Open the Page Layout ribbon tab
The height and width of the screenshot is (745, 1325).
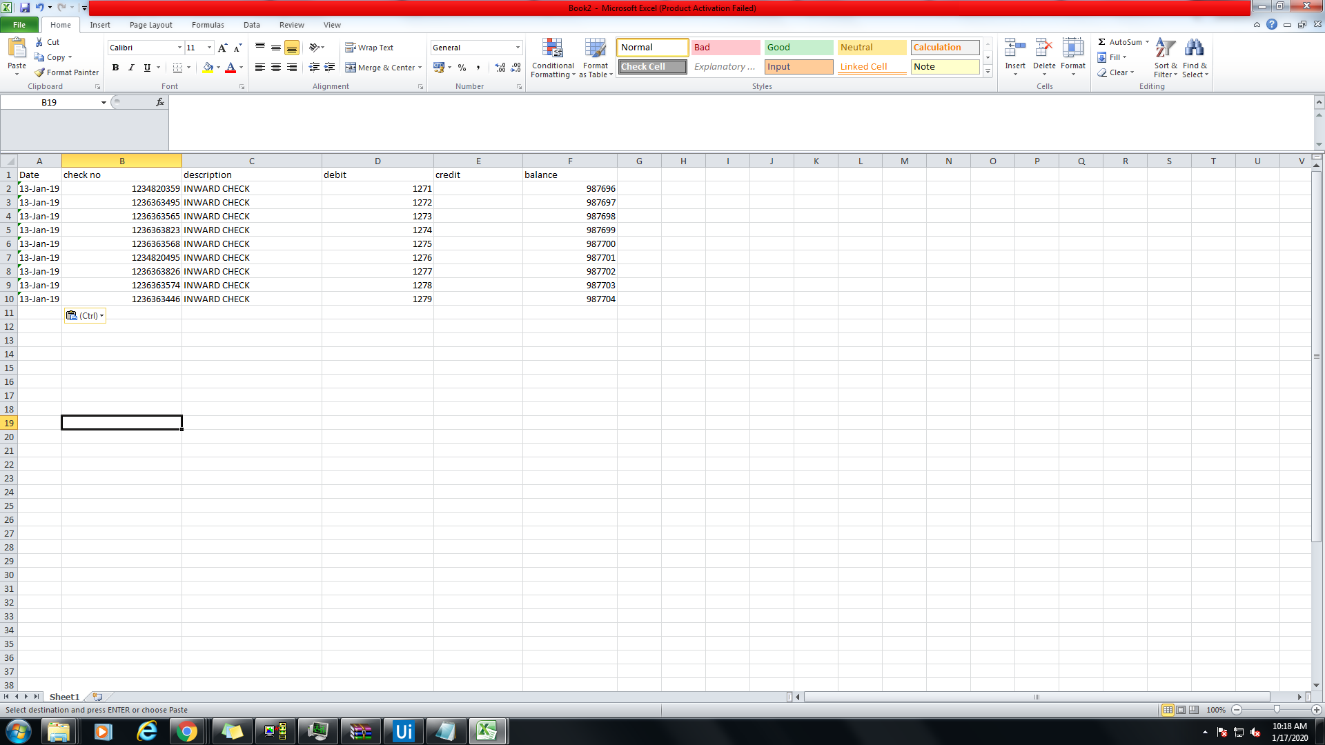coord(150,25)
